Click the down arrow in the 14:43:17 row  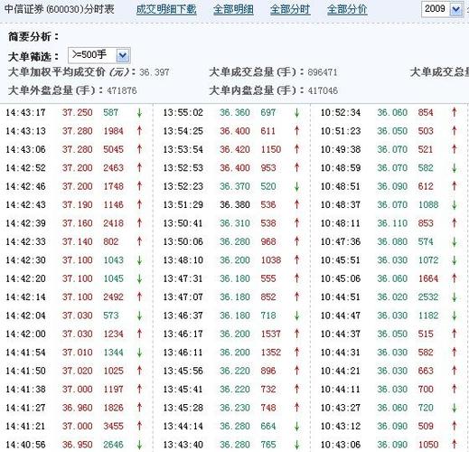pos(139,113)
